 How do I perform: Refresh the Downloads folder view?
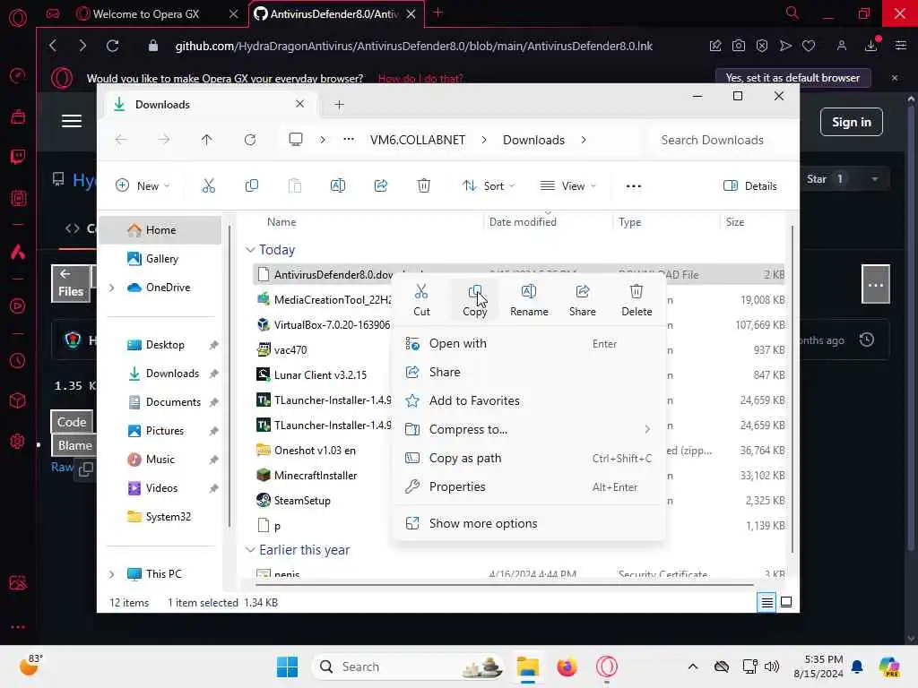pyautogui.click(x=250, y=140)
